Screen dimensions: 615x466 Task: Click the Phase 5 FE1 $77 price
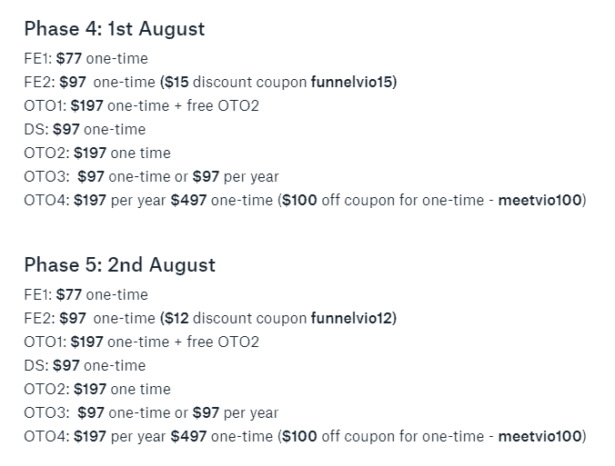69,295
